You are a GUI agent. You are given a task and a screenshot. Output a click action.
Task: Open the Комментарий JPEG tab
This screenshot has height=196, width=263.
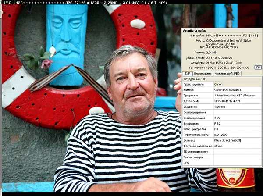pyautogui.click(x=227, y=74)
